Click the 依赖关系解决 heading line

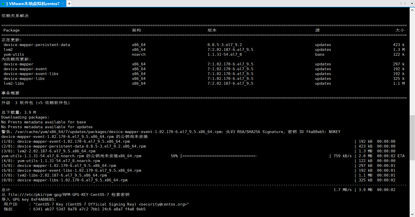(x=15, y=16)
